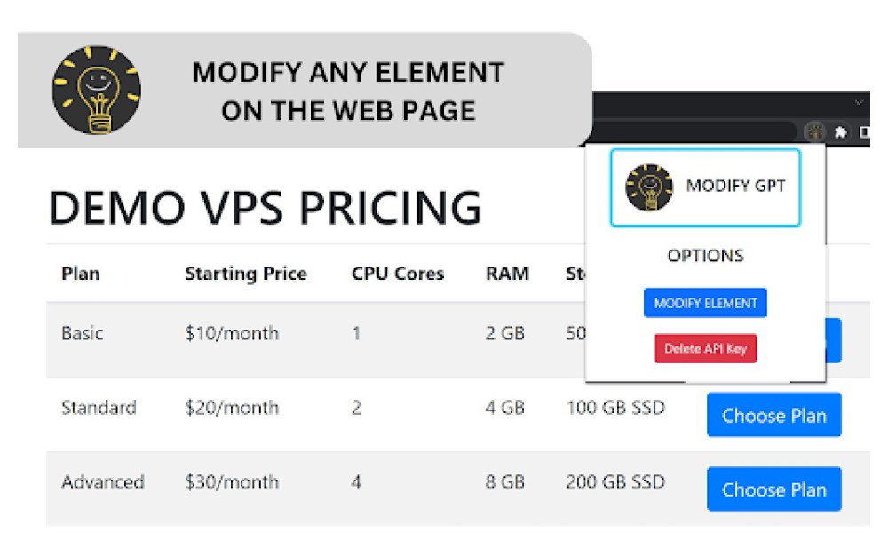Image resolution: width=888 pixels, height=533 pixels.
Task: Click the DEMO VPS PRICING heading
Action: pos(265,207)
